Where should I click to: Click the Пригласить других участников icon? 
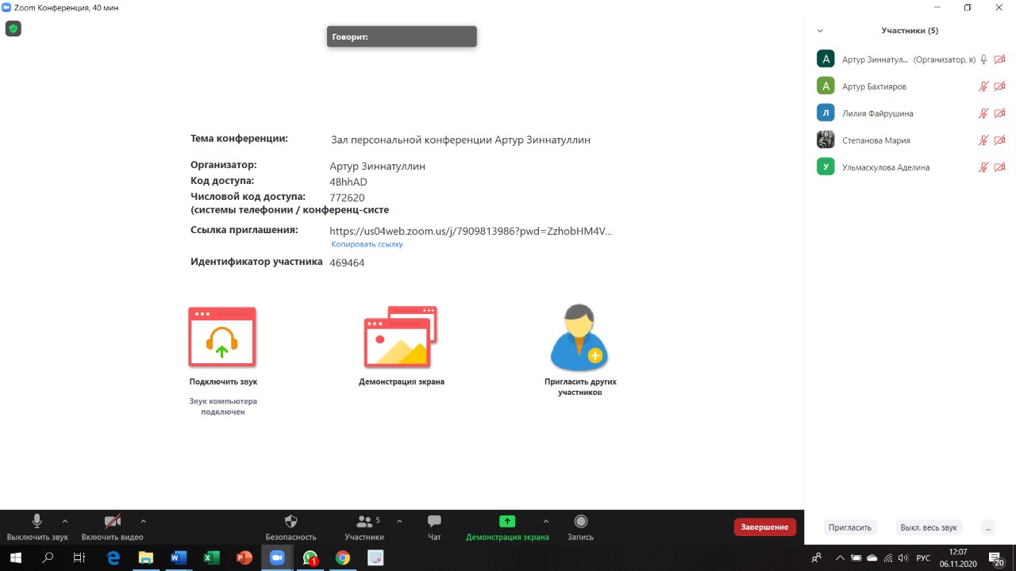point(579,338)
